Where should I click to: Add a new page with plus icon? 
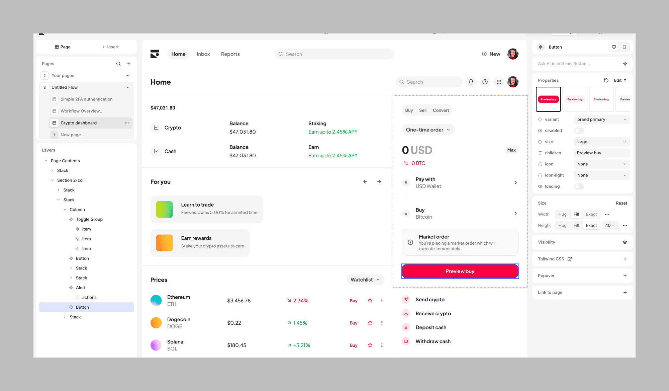[x=129, y=64]
